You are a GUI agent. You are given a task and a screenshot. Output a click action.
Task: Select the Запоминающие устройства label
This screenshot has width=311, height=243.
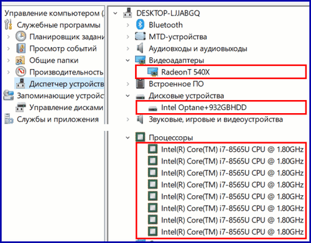[x=60, y=96]
